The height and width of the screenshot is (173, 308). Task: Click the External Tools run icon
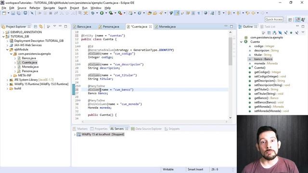[x=120, y=13]
